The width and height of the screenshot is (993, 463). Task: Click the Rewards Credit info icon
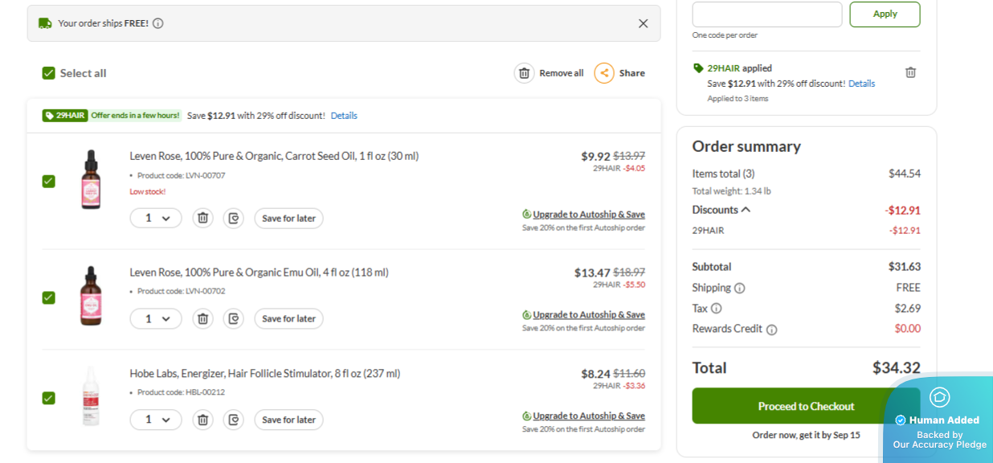click(771, 330)
